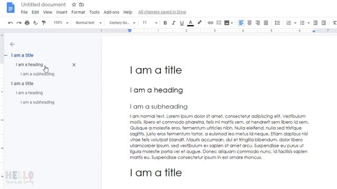Click inside the normal text paragraph
The width and height of the screenshot is (337, 189).
pyautogui.click(x=219, y=136)
